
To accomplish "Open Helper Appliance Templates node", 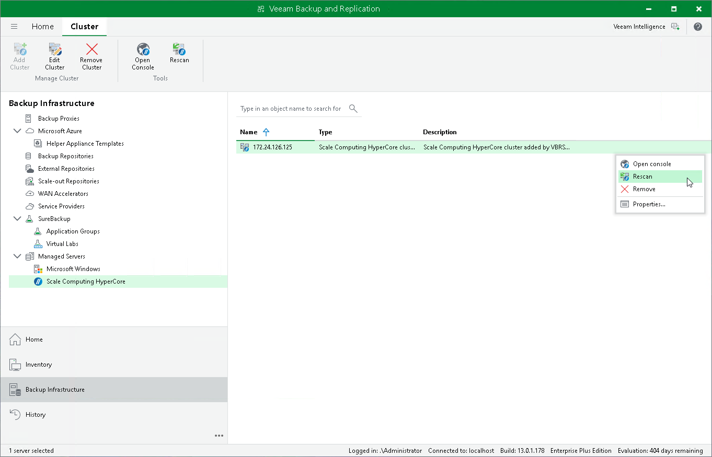I will (85, 144).
